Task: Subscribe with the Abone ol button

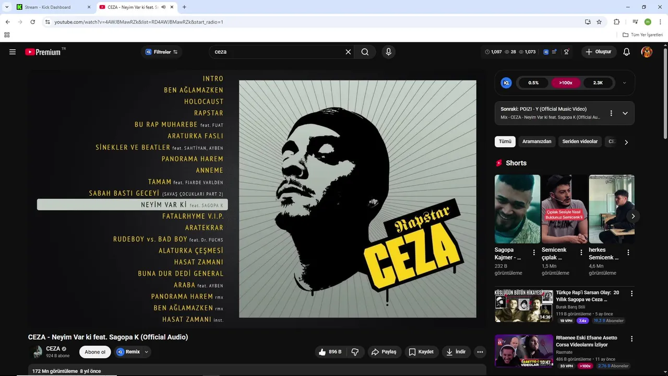Action: coord(95,352)
